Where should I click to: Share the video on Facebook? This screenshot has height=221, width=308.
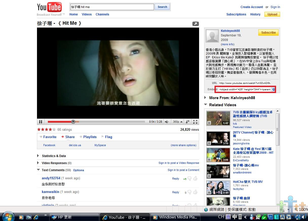coord(49,145)
